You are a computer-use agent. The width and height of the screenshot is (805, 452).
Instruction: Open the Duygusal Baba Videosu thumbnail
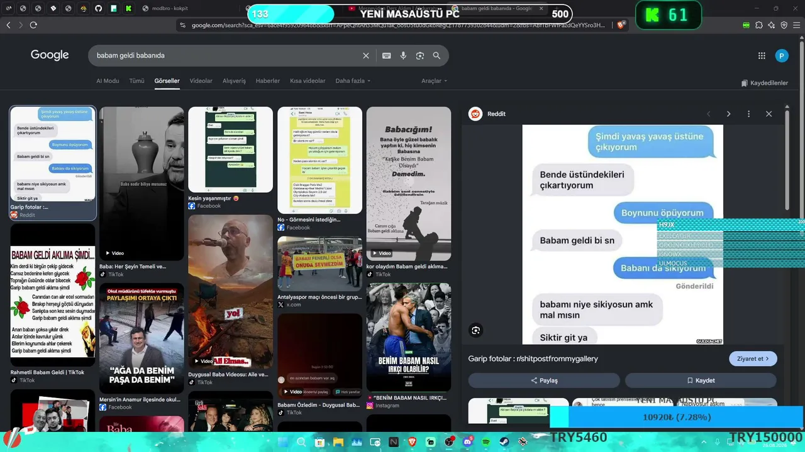coord(230,292)
